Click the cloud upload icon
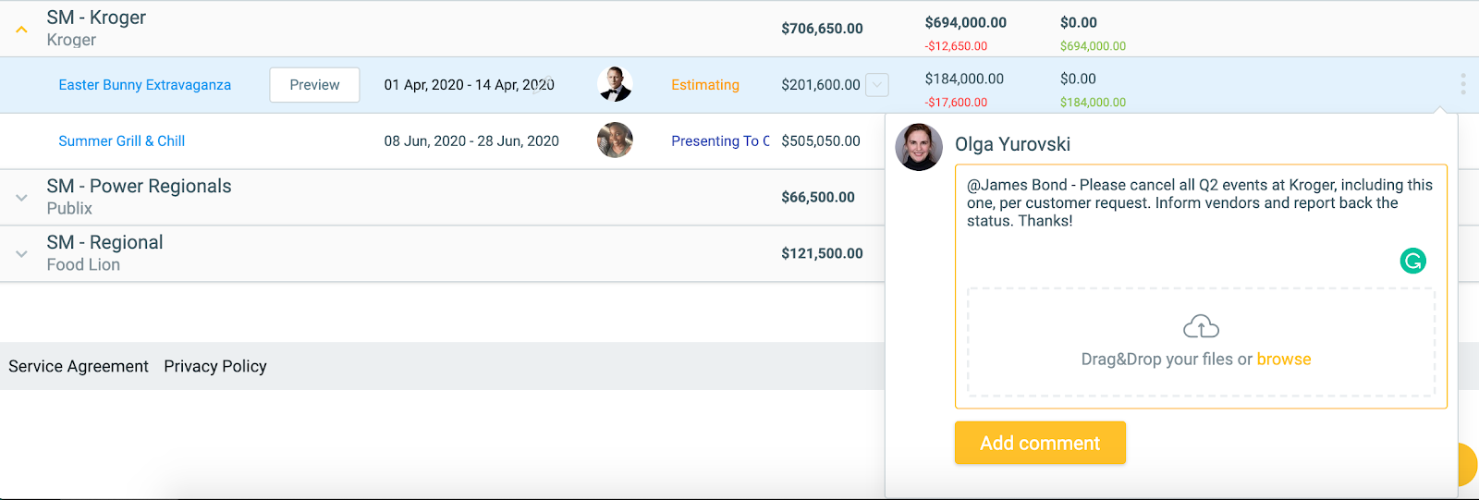1479x500 pixels. pos(1201,327)
